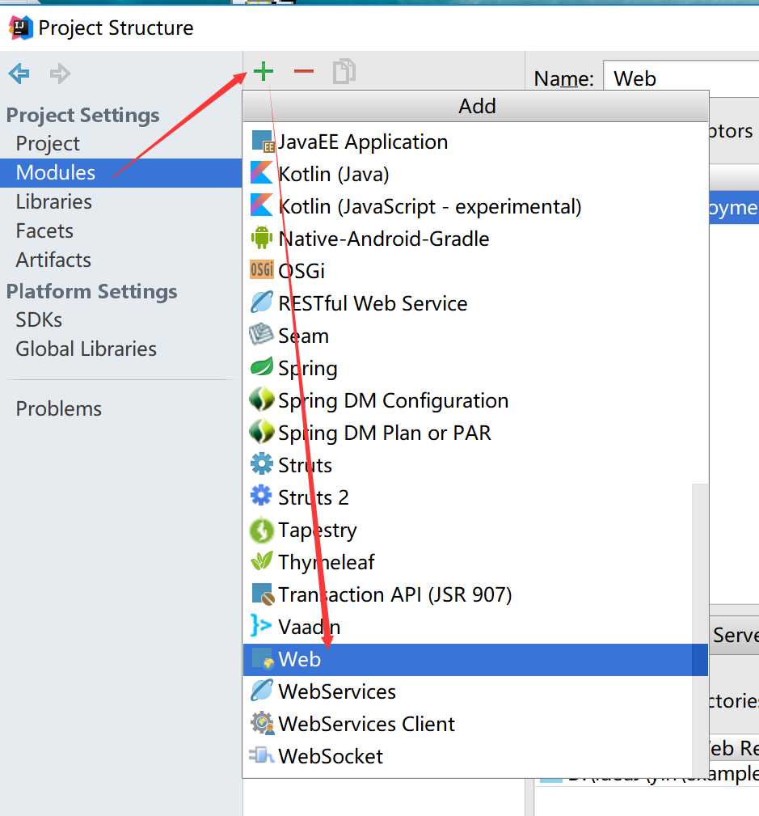Click Spring DM Configuration label

[394, 401]
